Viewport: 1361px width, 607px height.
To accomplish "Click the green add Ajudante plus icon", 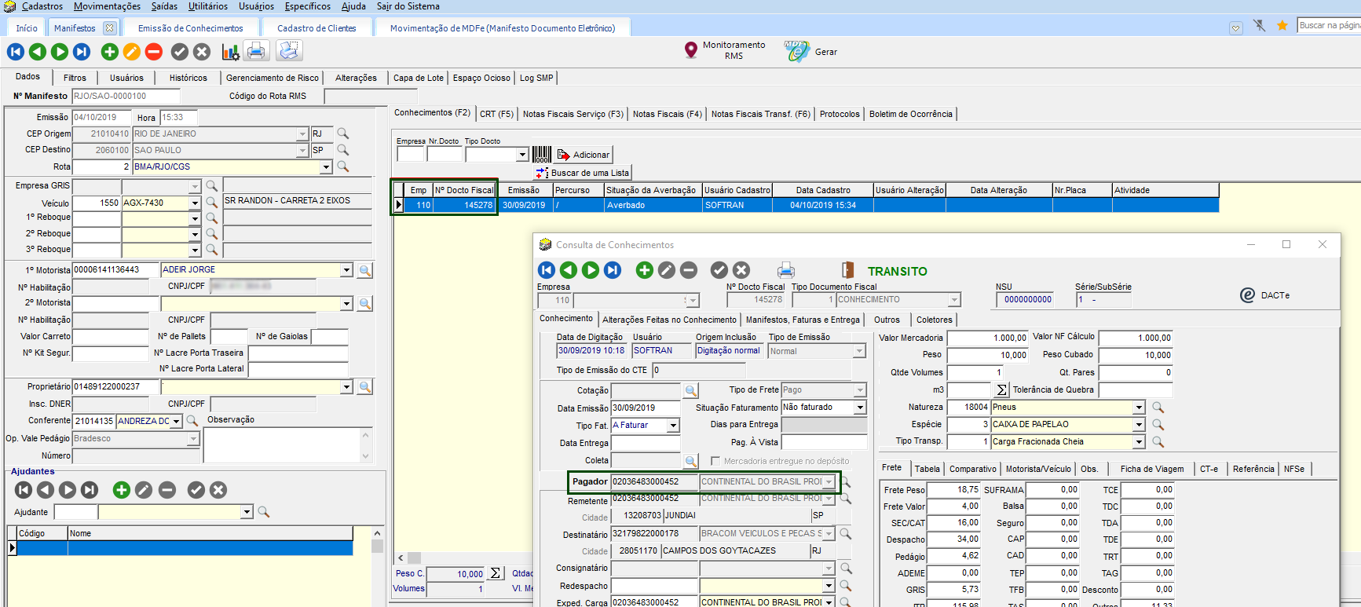I will click(121, 490).
